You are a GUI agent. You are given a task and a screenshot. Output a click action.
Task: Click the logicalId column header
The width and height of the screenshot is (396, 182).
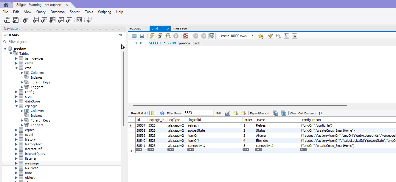[x=195, y=120]
